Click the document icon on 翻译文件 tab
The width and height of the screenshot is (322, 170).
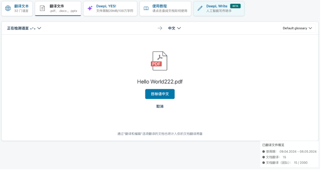42,9
